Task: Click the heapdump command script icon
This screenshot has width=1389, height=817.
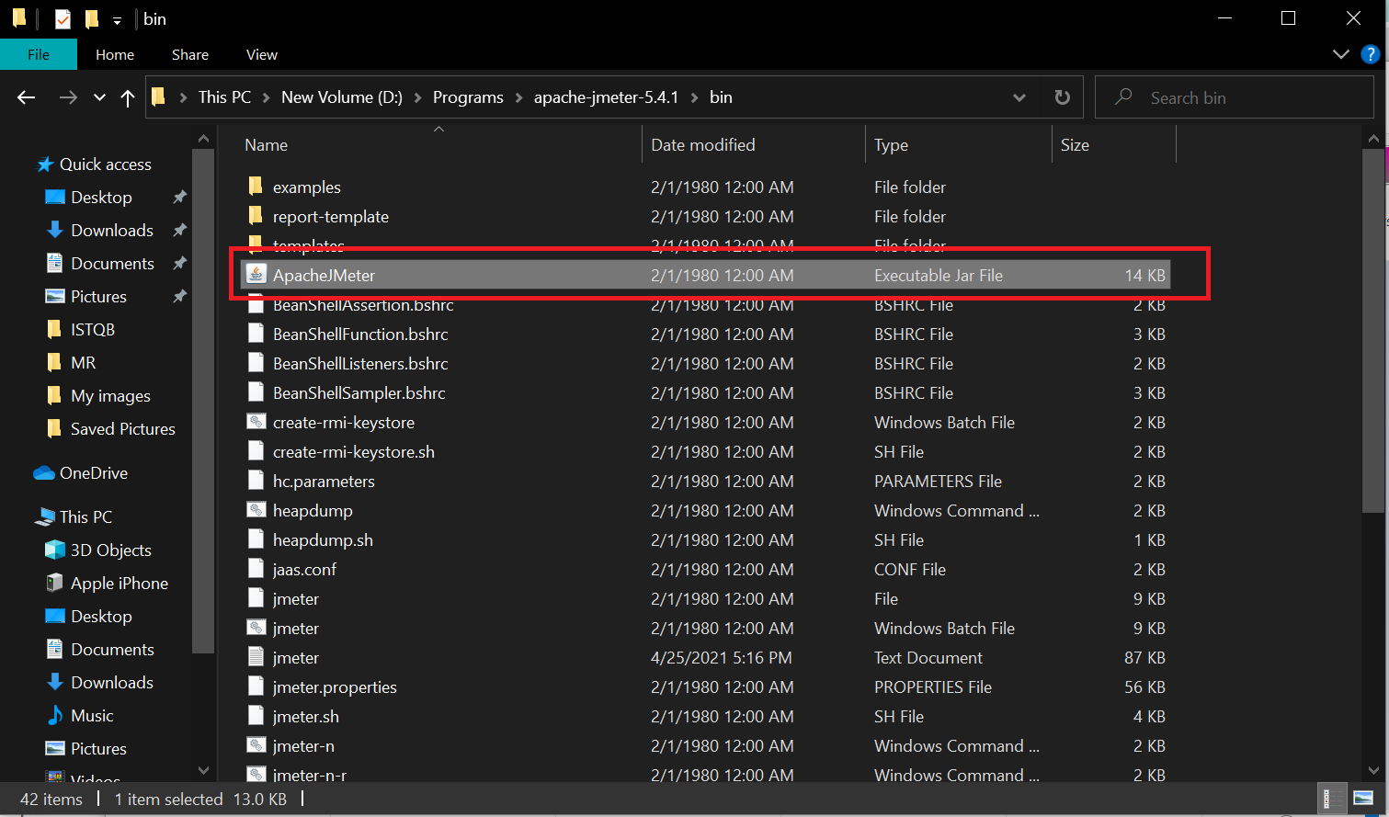Action: (256, 510)
